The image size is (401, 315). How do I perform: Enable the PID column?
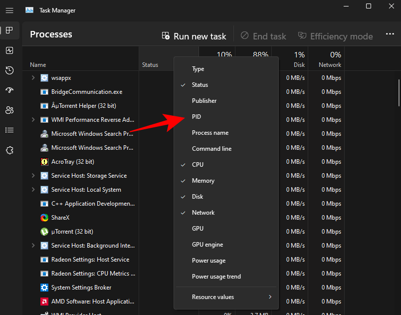pos(198,116)
